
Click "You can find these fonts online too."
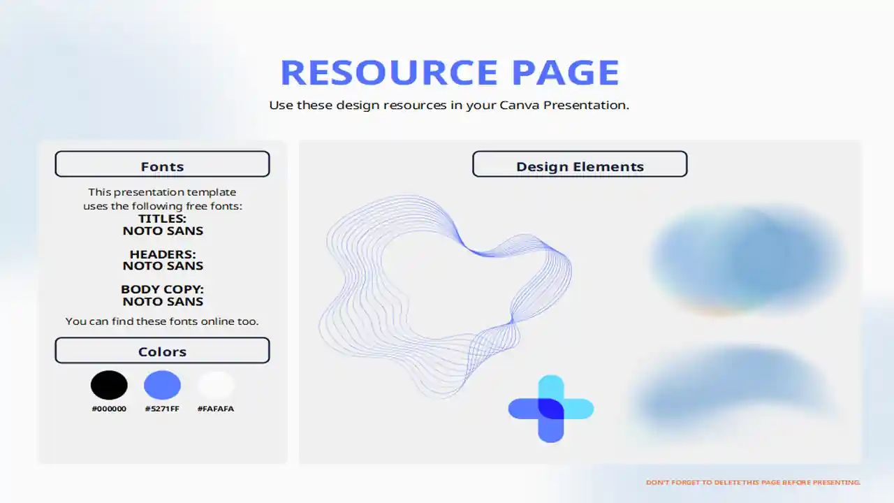[162, 321]
